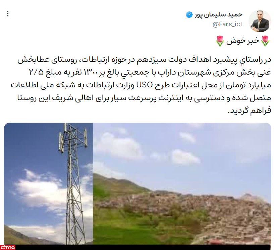The height and width of the screenshot is (250, 278).
Task: Click the display name حمید سلیمان پور
Action: pos(219,14)
